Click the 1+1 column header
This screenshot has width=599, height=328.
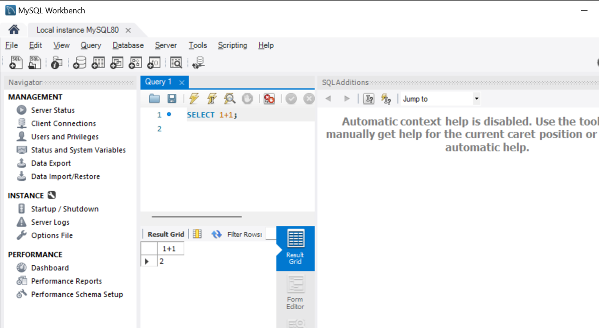click(x=171, y=249)
